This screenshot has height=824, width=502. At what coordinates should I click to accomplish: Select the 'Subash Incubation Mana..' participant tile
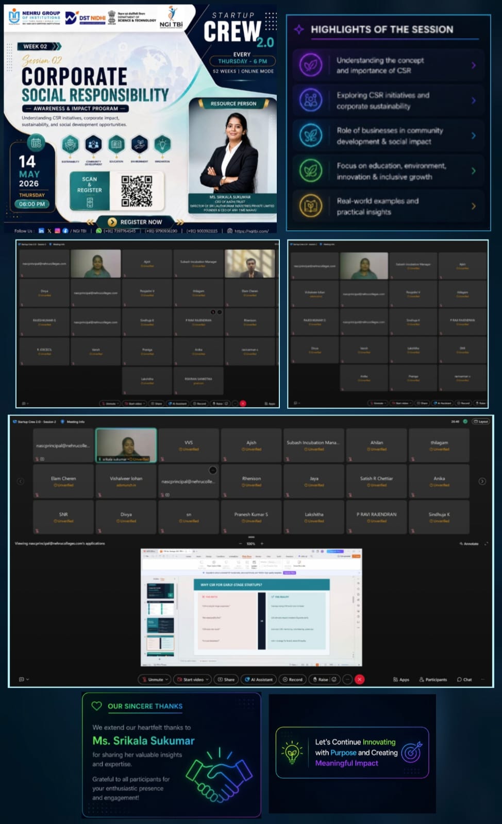pos(314,445)
